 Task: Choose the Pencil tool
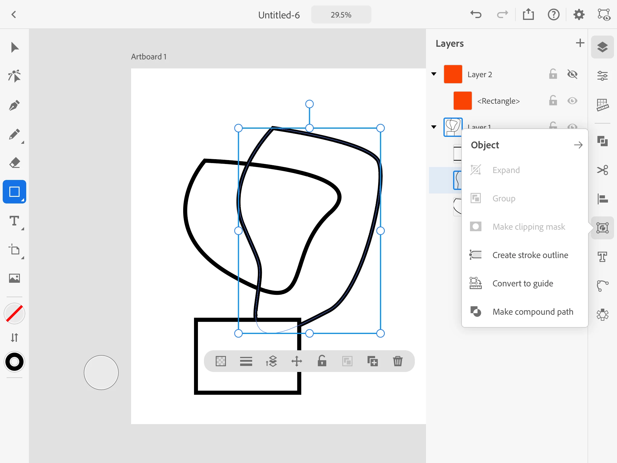[14, 134]
